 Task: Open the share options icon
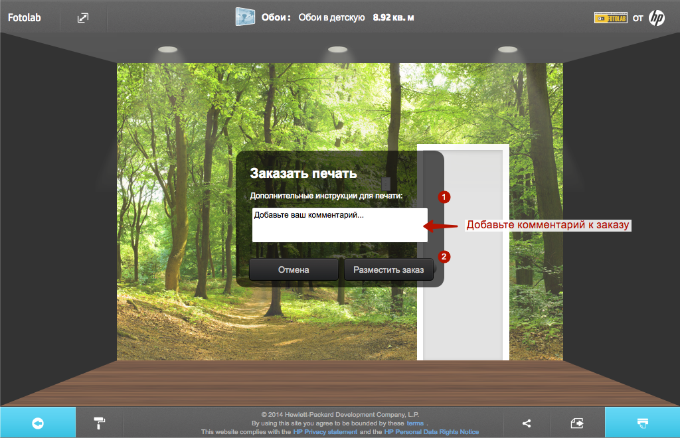(x=527, y=423)
